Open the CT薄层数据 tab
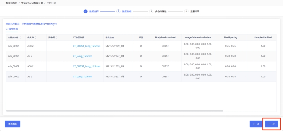The image size is (283, 131). coord(12,29)
